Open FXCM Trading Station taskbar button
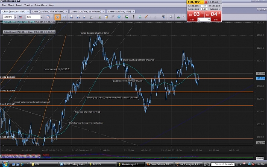Screen dimensions: 267x167 pyautogui.click(x=73, y=164)
